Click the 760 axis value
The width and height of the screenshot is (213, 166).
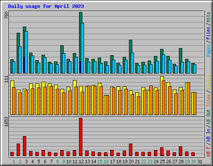pos(6,15)
